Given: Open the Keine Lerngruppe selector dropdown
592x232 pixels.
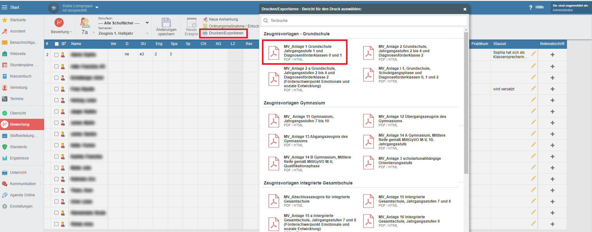Looking at the screenshot, I should pos(97,7).
